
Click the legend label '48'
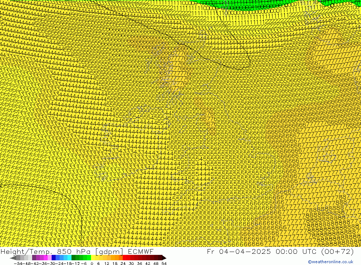(x=156, y=264)
